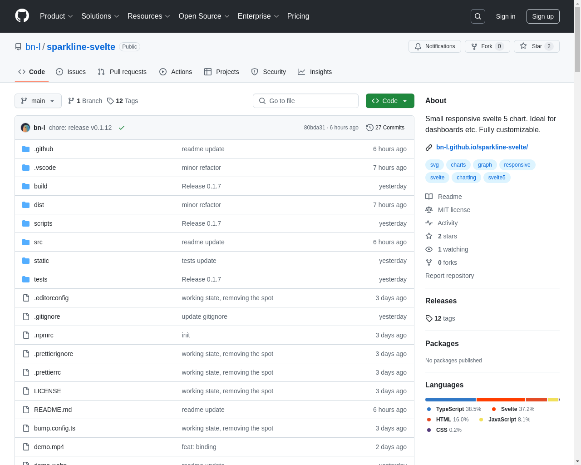
Task: Click the tests folder icon
Action: pos(26,279)
